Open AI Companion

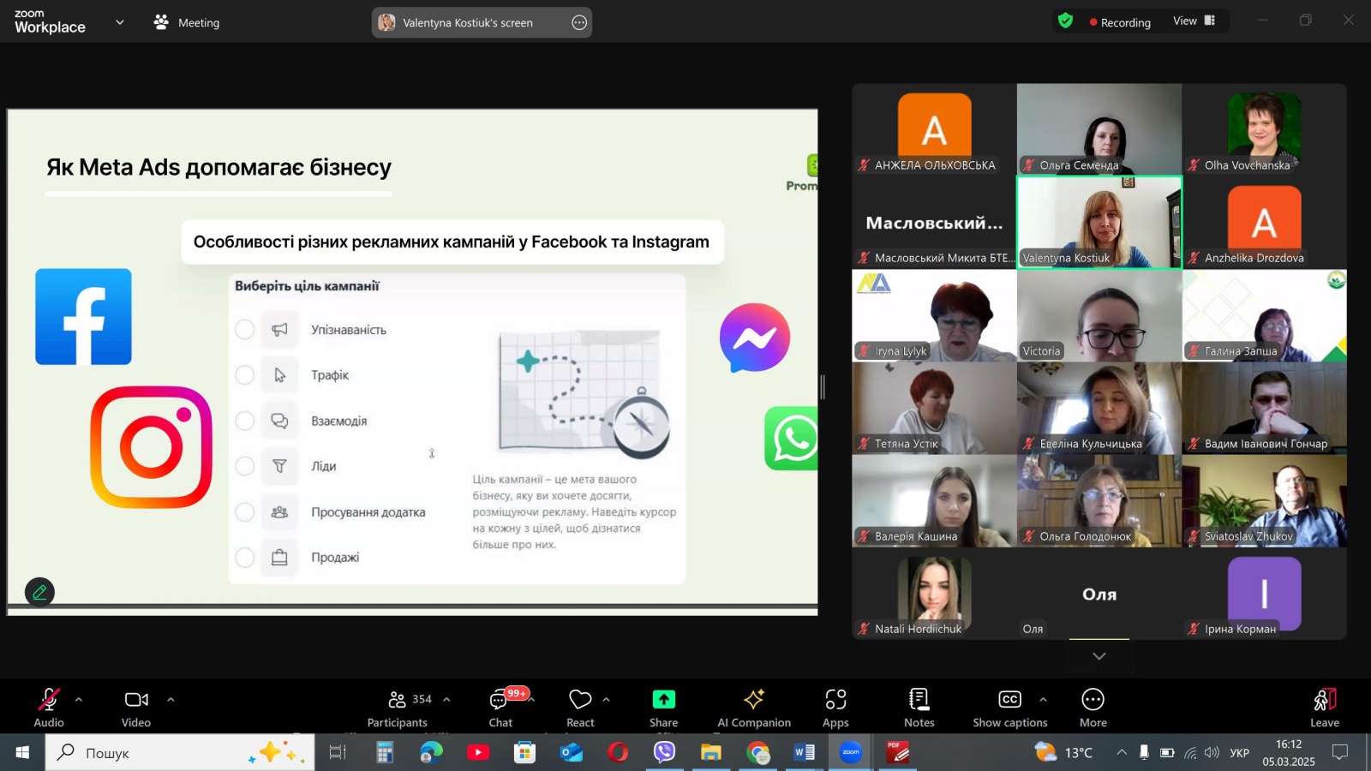754,708
